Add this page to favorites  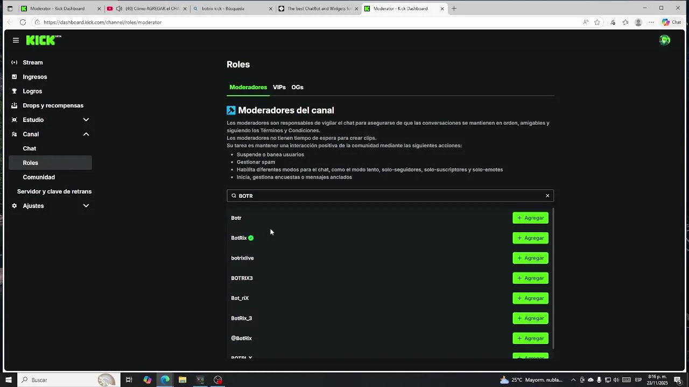click(597, 22)
